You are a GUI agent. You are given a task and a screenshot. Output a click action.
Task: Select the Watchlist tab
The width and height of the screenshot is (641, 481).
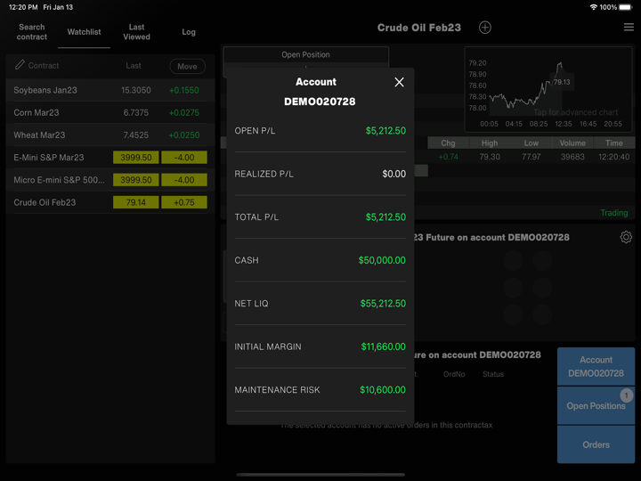[x=85, y=32]
